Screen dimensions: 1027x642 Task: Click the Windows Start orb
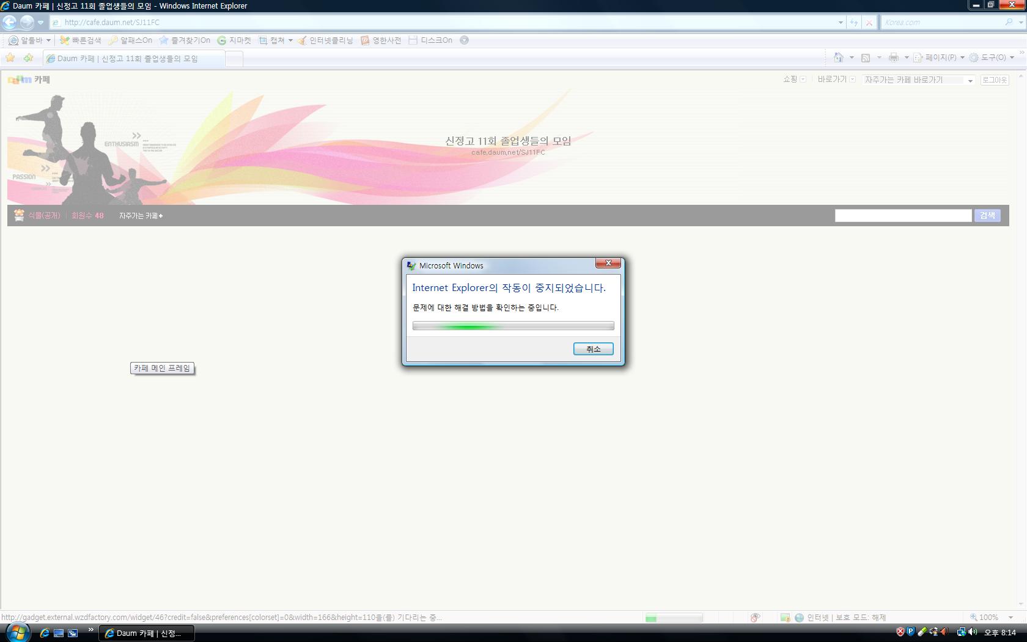(17, 632)
